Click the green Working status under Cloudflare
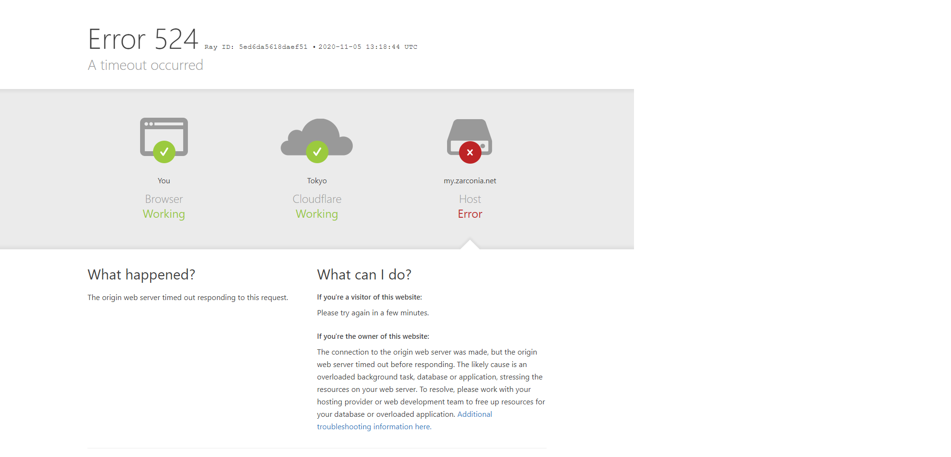 pos(317,214)
